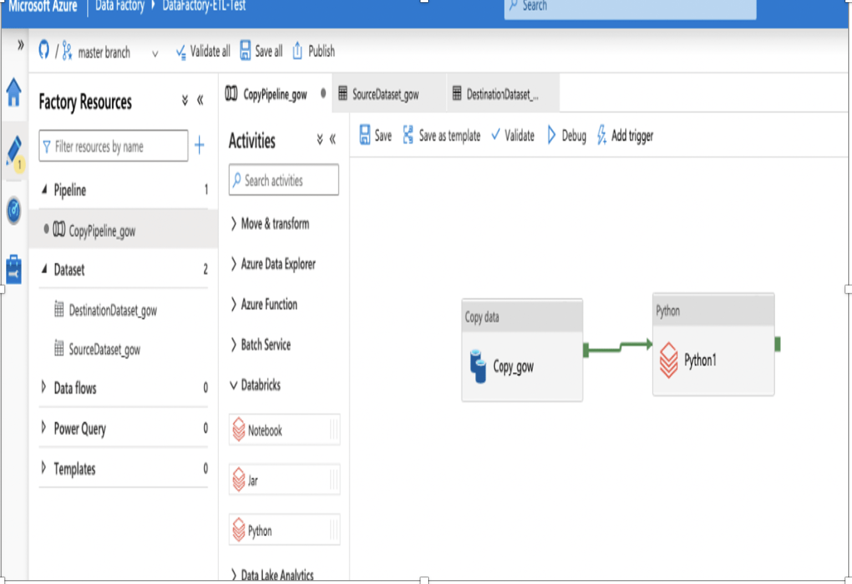
Task: Open the Home icon in the left sidebar
Action: click(14, 92)
